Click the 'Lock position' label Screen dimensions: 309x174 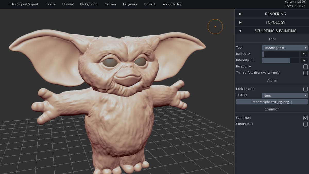246,89
